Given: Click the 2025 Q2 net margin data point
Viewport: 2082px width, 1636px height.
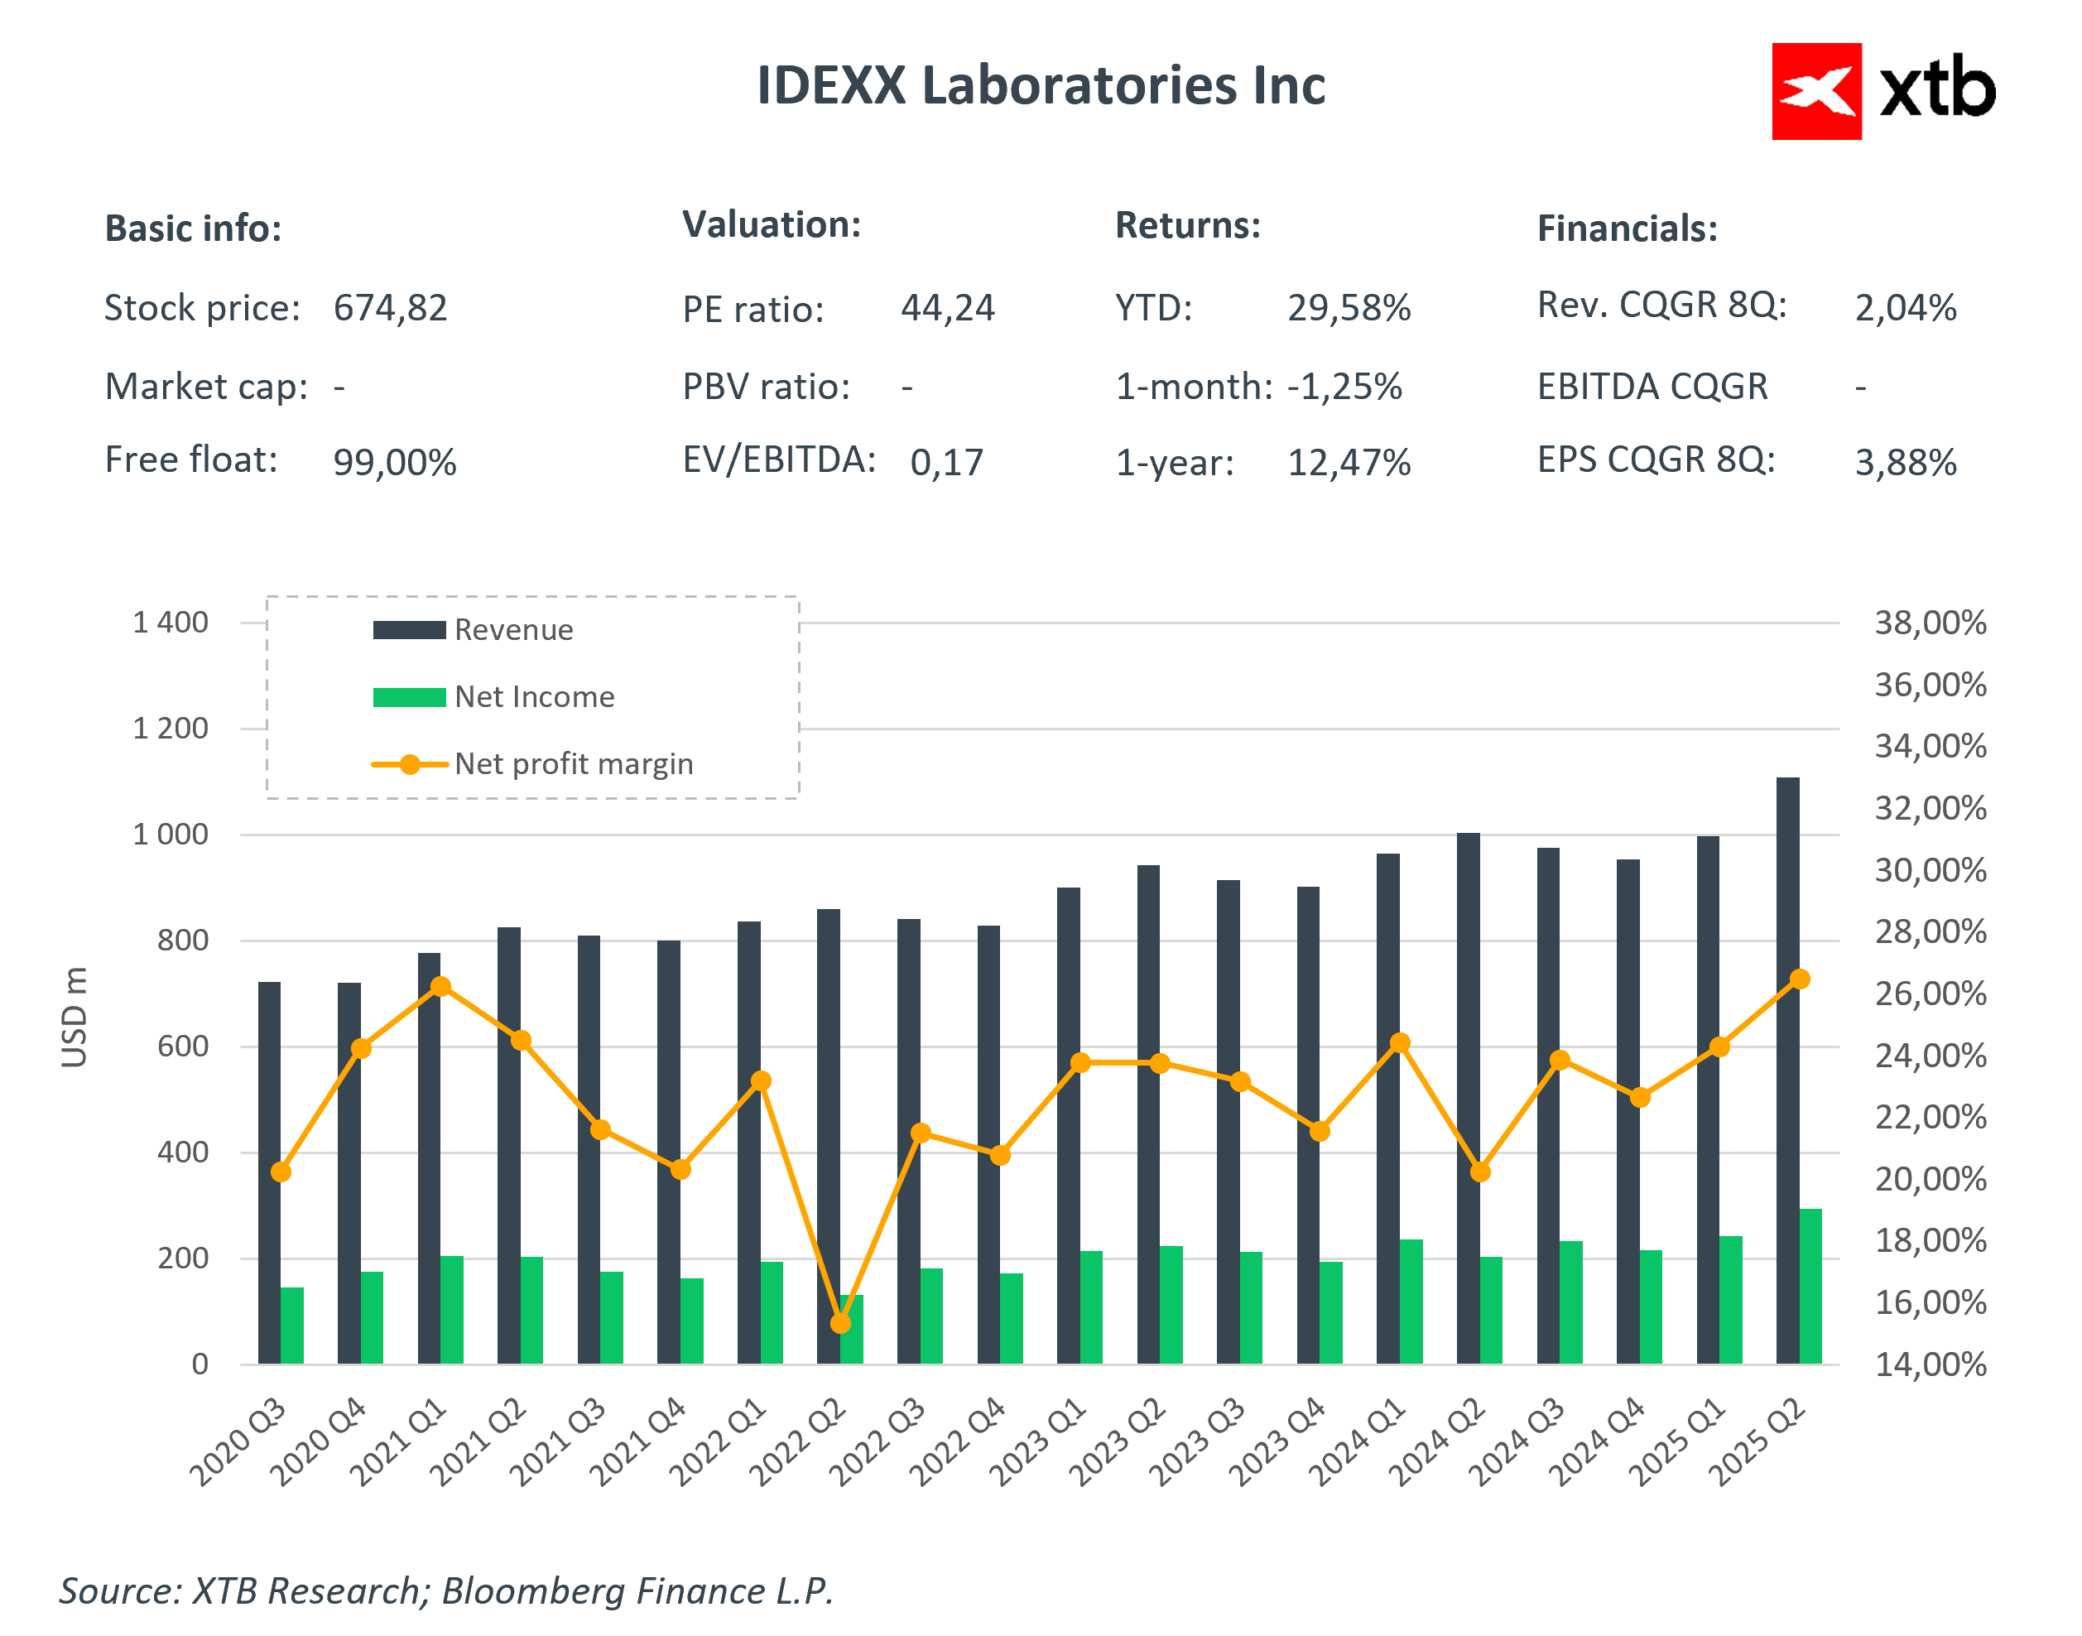Looking at the screenshot, I should [1800, 979].
